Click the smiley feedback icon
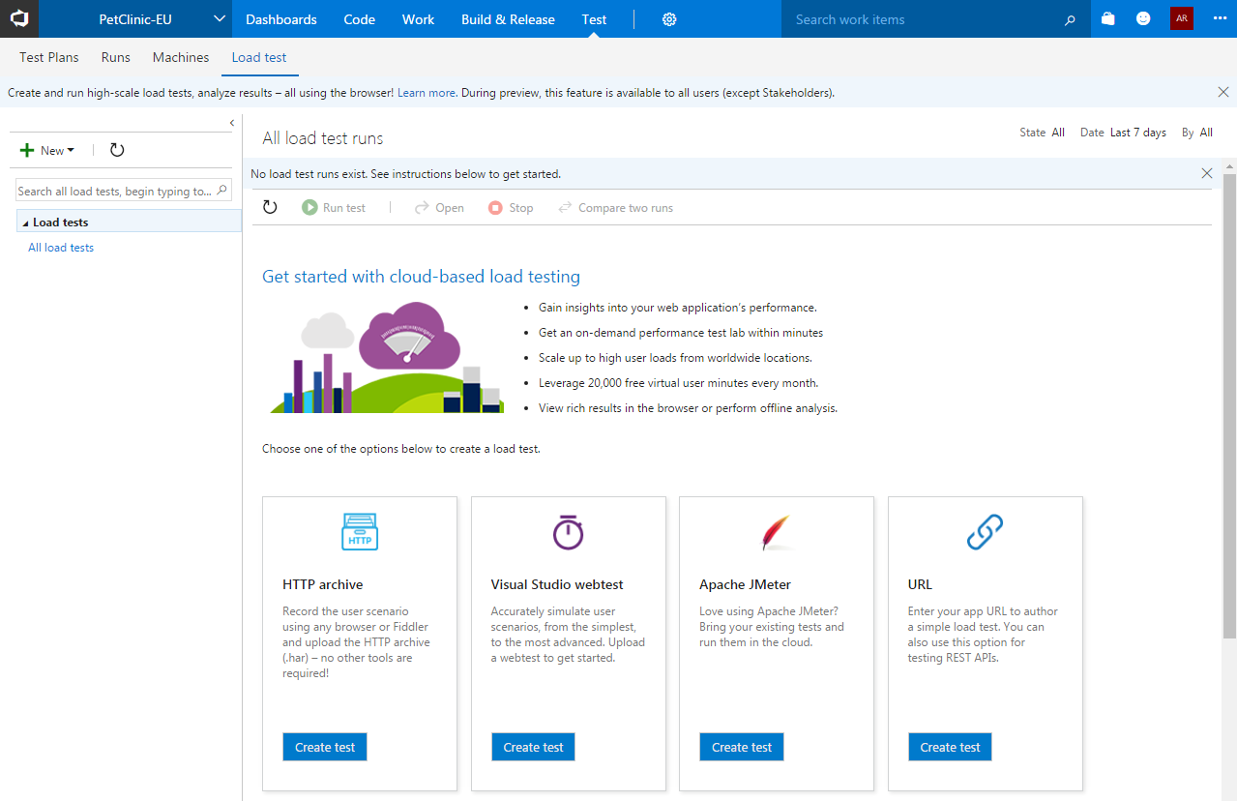 (1143, 18)
